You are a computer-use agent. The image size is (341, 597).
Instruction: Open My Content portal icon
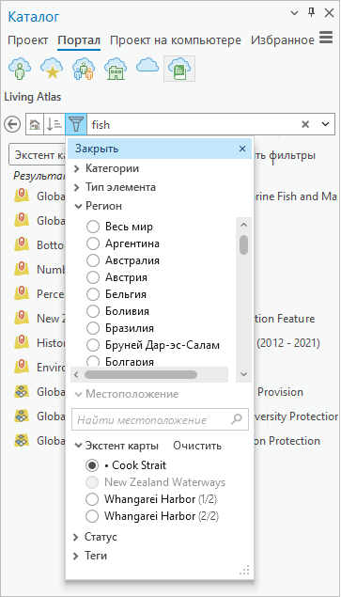pos(20,68)
